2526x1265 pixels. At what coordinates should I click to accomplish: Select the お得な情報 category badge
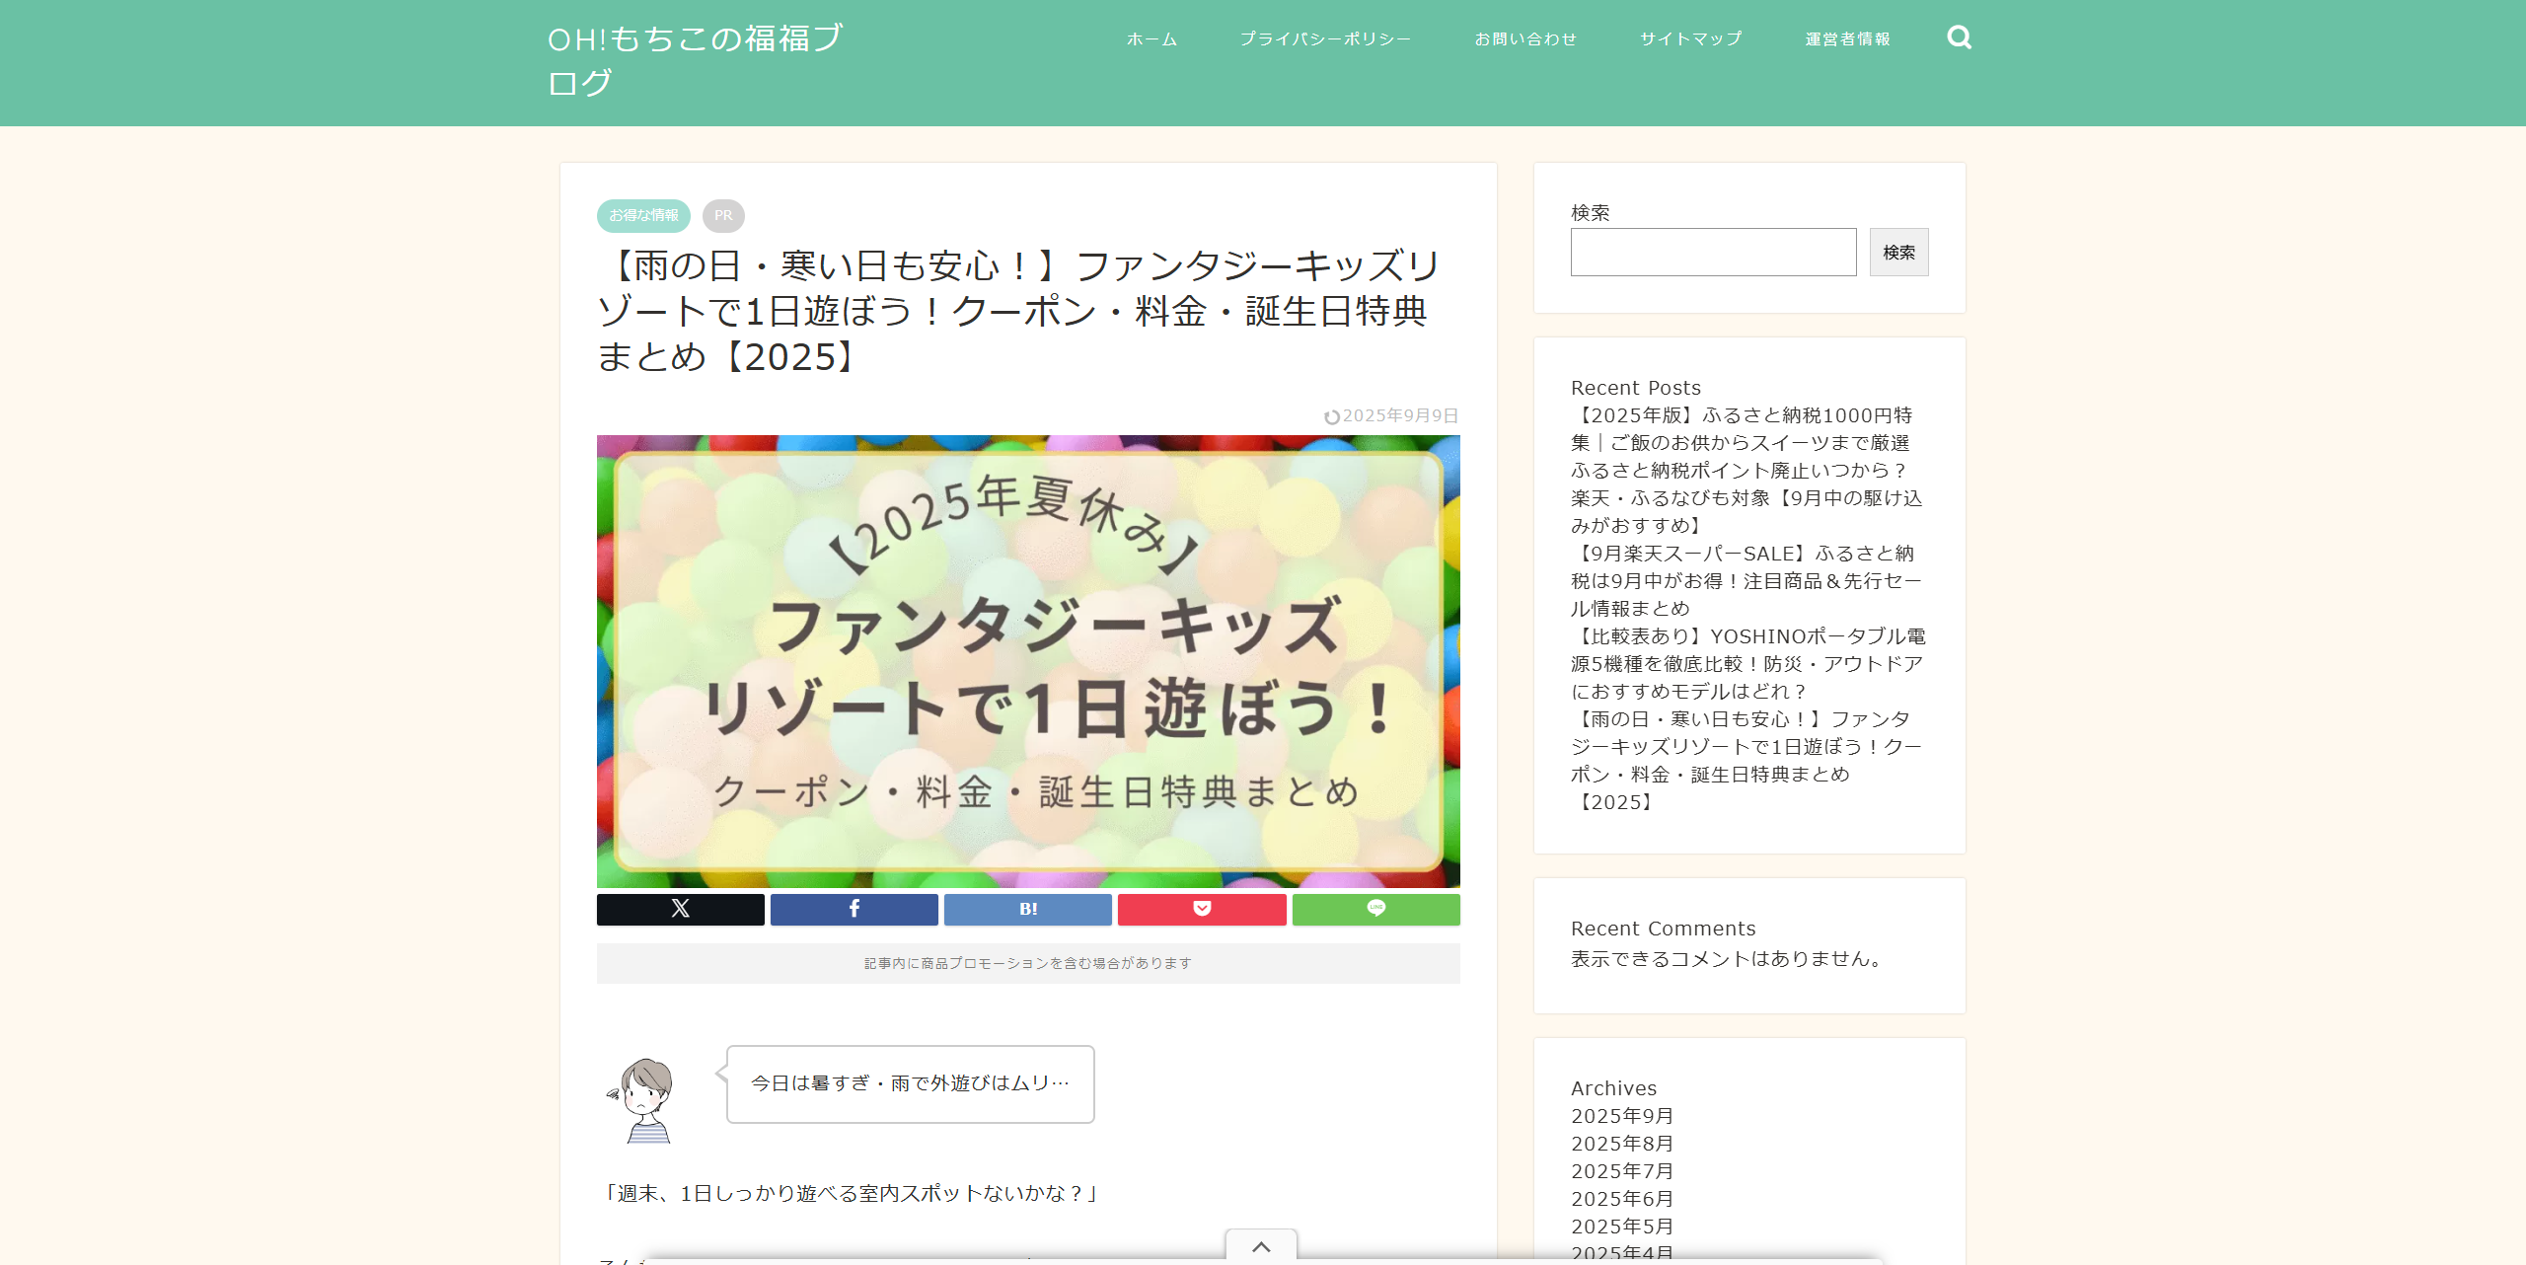click(x=643, y=215)
